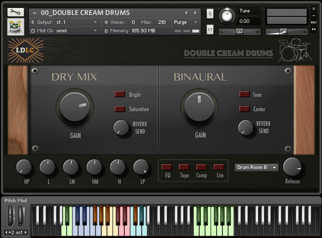This screenshot has height=238, width=322.
Task: Click the instrument name 00_DOUBLE CREAM DRUMS
Action: coord(85,13)
